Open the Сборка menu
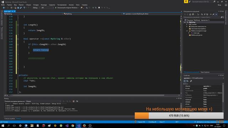The width and height of the screenshot is (228, 128). tap(28, 5)
